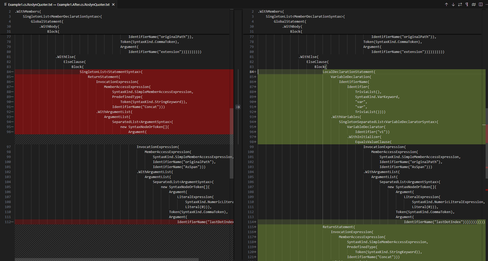Click left line ReturnStatement( at line 85
The width and height of the screenshot is (488, 261).
pos(104,77)
